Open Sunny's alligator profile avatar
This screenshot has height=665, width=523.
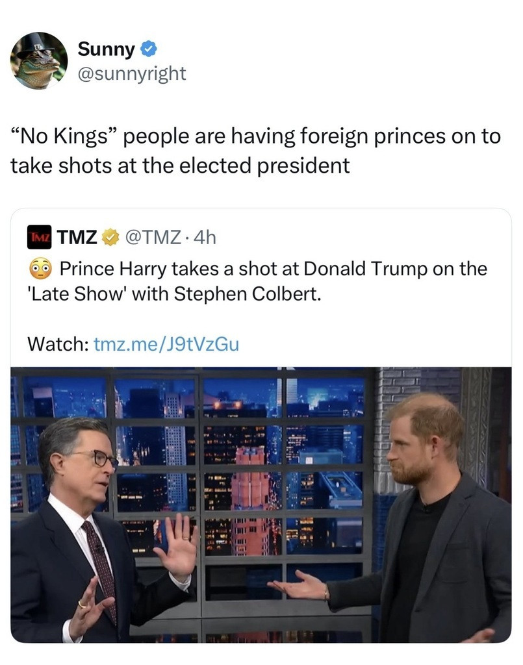[39, 60]
